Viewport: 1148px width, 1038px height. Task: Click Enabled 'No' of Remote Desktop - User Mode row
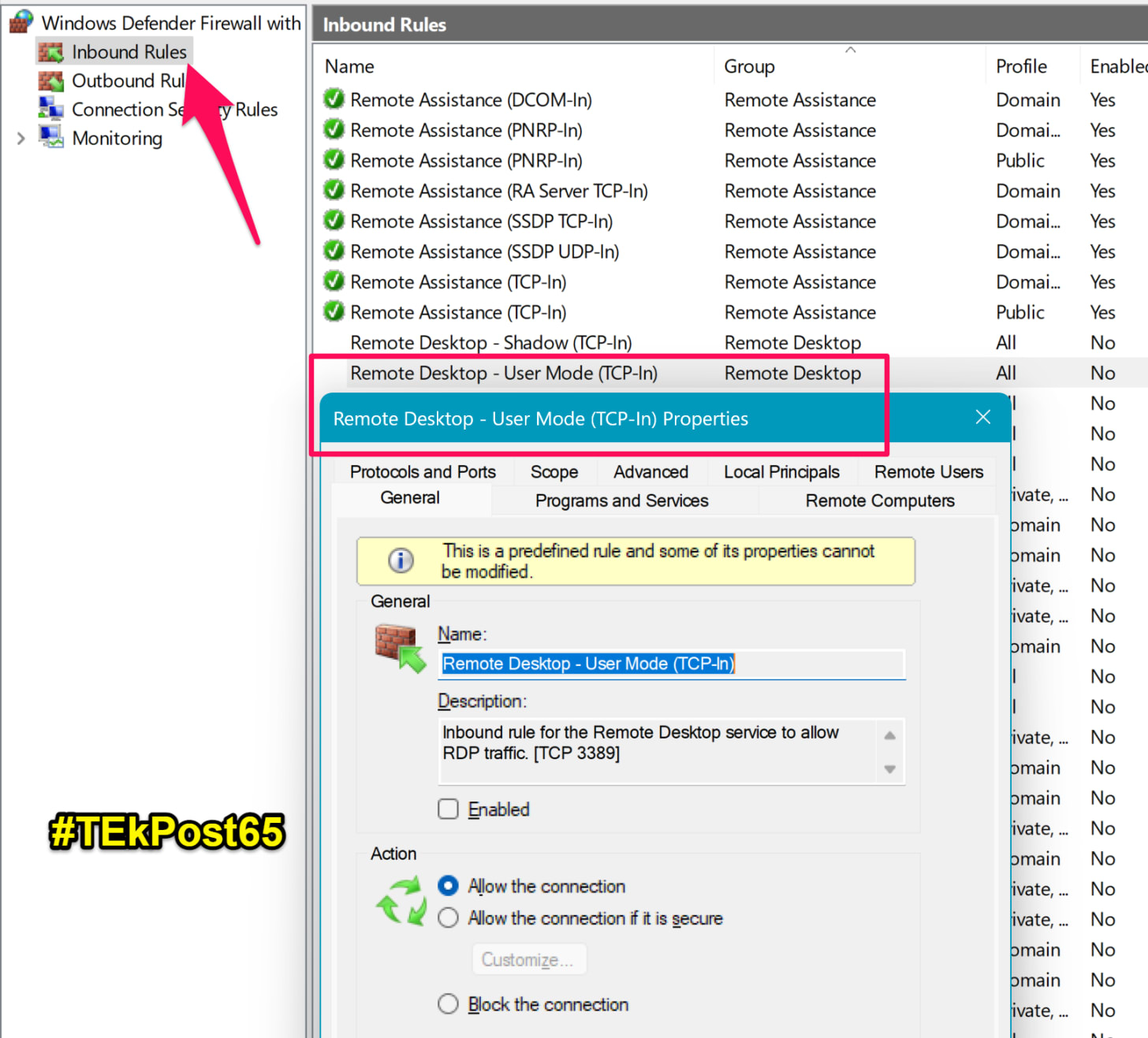tap(1102, 373)
